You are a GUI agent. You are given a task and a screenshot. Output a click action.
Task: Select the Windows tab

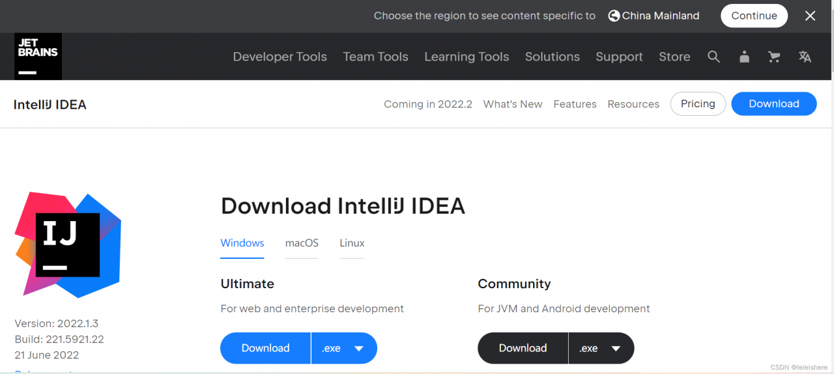click(242, 243)
